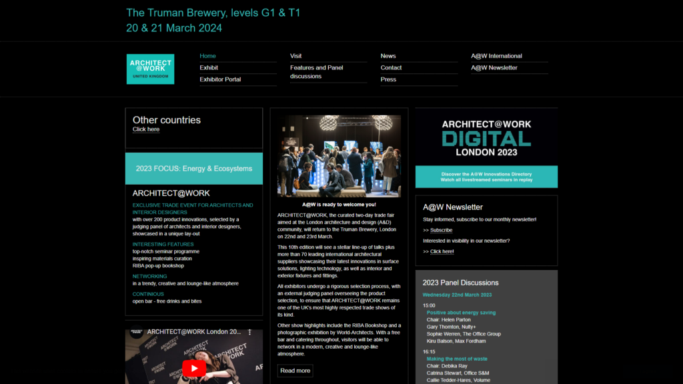Open A@W Newsletter in navigation
683x384 pixels.
tap(494, 67)
